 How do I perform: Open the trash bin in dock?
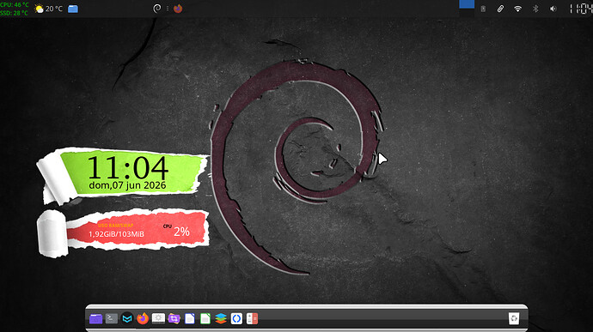click(x=514, y=318)
